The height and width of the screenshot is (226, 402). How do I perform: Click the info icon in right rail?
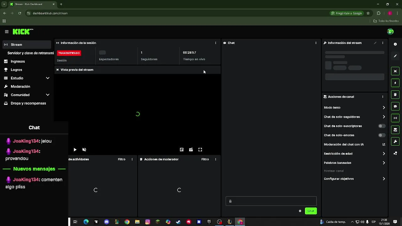tap(395, 44)
